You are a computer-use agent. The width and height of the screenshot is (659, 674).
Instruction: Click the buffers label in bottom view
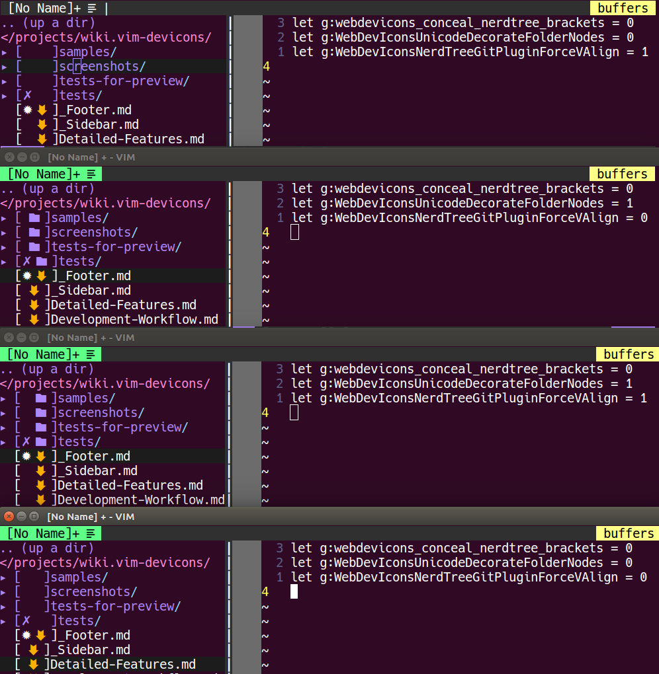click(628, 533)
